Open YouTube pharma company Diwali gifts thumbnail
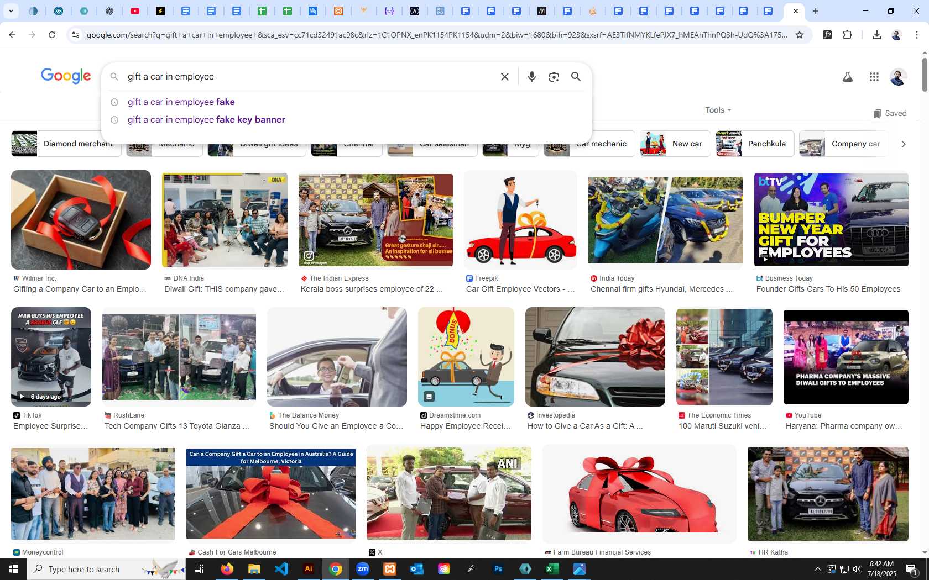This screenshot has height=580, width=929. coord(846,357)
